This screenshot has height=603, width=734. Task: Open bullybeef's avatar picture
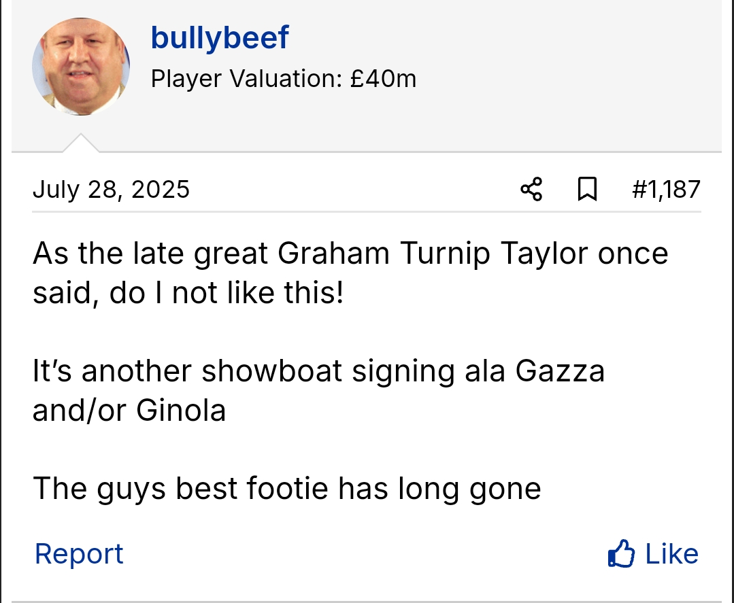(80, 66)
